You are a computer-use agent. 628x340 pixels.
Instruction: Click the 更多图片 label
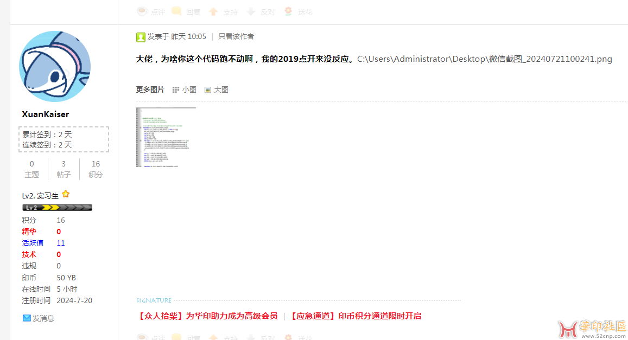(x=150, y=89)
